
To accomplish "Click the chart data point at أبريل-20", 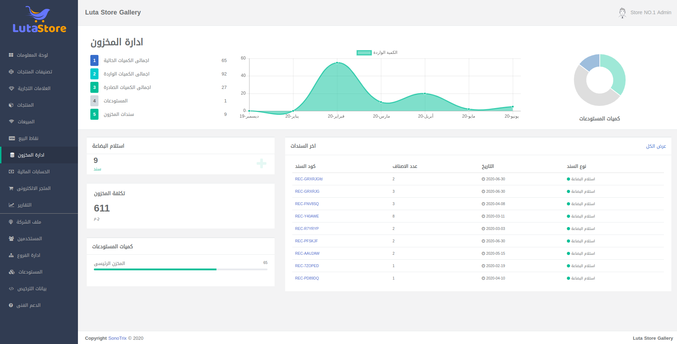I will [425, 94].
